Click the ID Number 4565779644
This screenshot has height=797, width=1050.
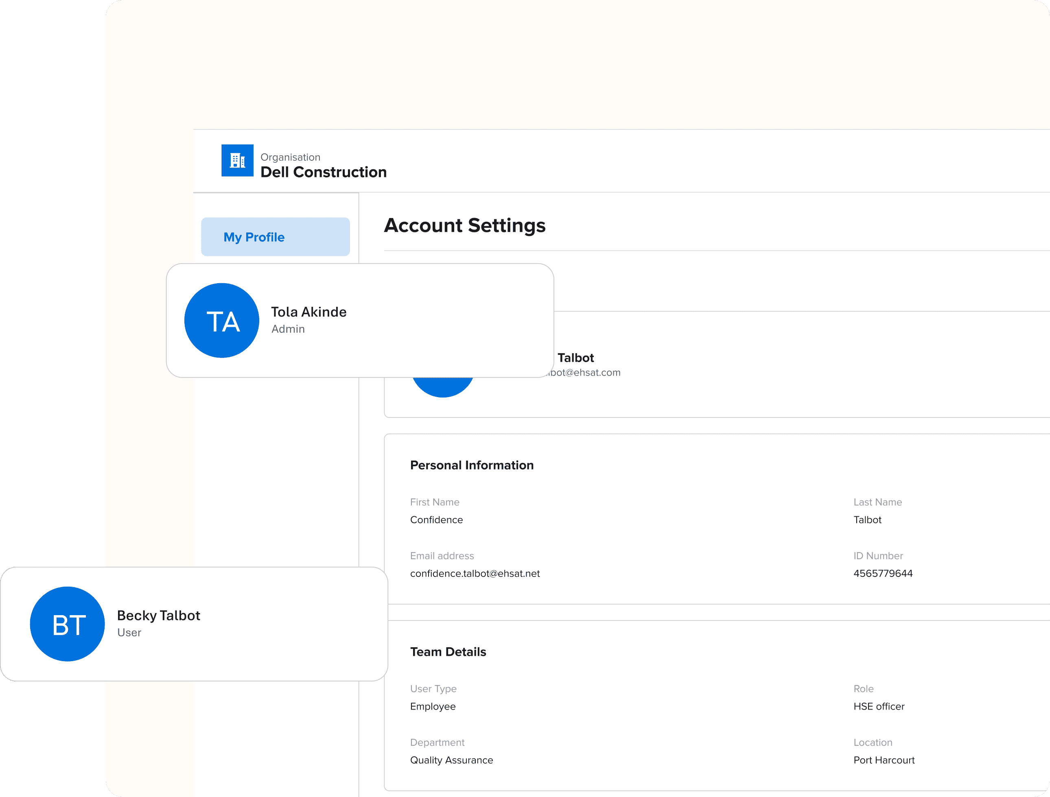[883, 573]
